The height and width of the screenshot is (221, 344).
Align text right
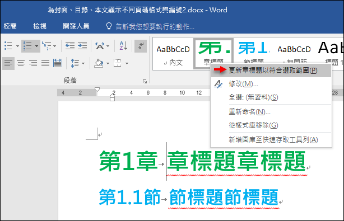33,63
